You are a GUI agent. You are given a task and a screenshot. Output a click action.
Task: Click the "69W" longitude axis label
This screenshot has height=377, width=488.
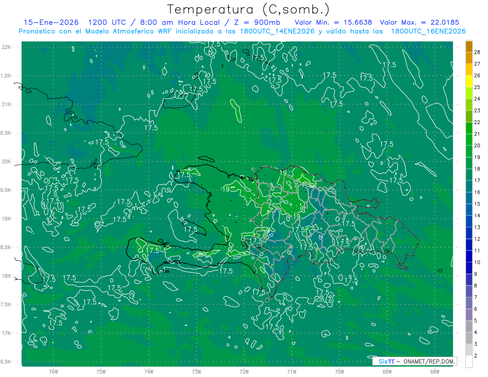point(387,371)
